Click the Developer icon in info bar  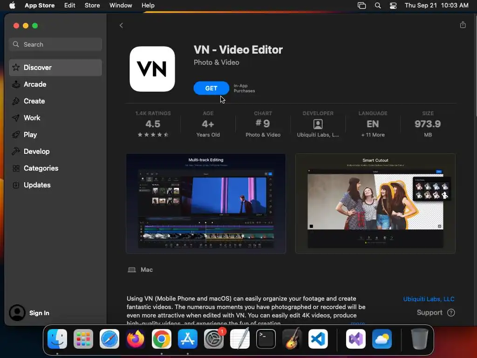tap(318, 124)
